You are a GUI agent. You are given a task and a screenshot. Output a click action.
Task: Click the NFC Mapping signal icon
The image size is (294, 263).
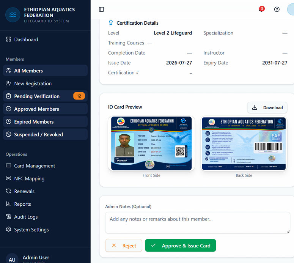[x=8, y=178]
